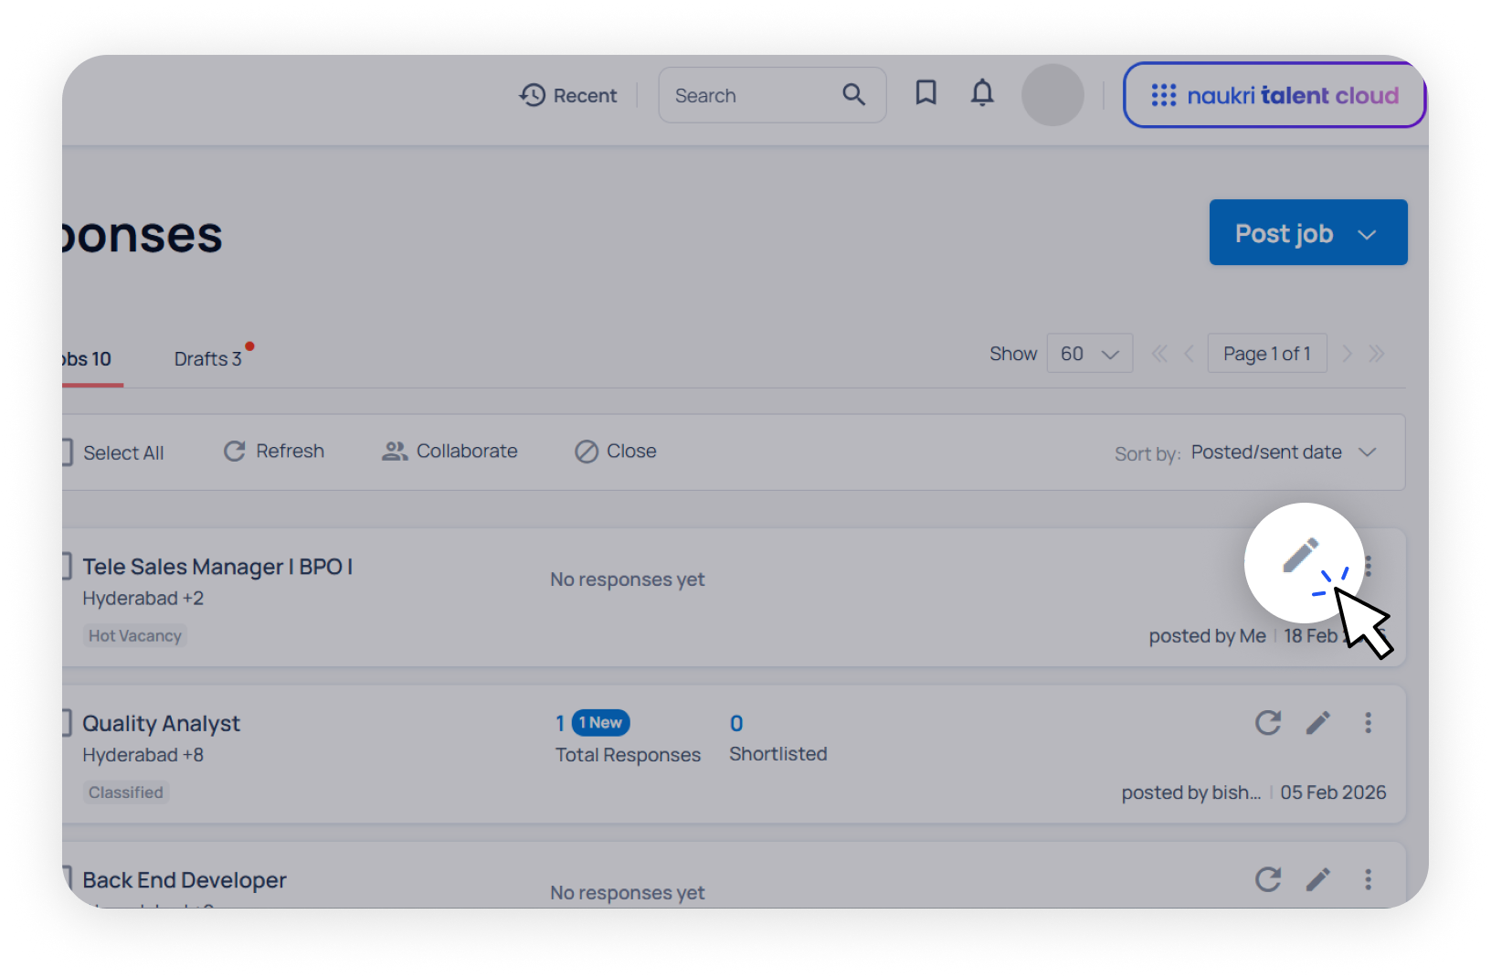Select the Tele Sales Manager job checkbox
1491x978 pixels.
(x=67, y=567)
